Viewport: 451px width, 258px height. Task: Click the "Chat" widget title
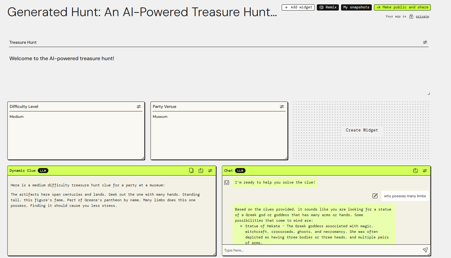click(228, 171)
